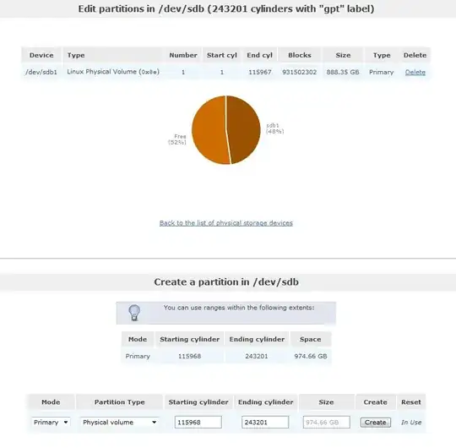Click the Reset column header

click(x=411, y=402)
